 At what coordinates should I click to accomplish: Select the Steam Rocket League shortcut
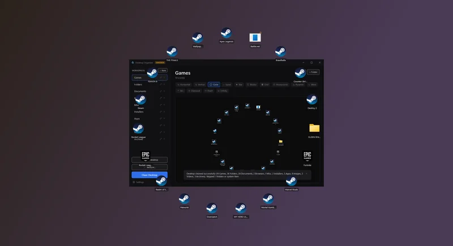(x=138, y=128)
